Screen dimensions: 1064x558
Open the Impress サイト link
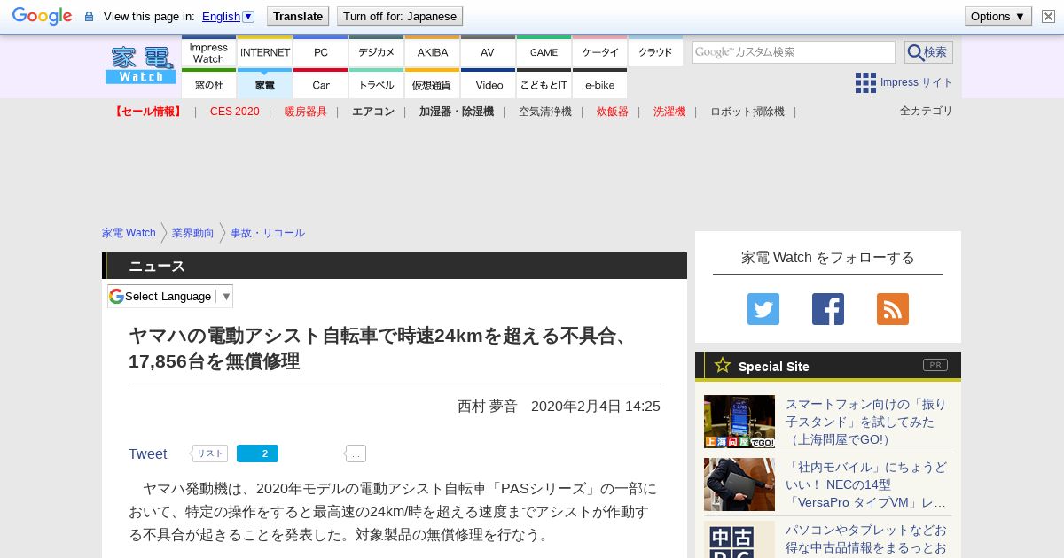tap(916, 82)
